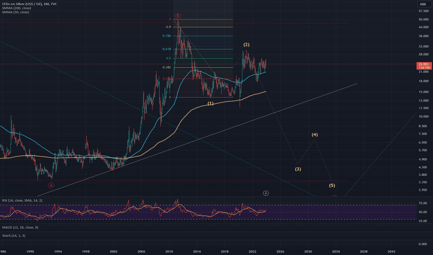This screenshot has width=433, height=255.
Task: Click the 1990 time axis label
Action: pos(30,251)
